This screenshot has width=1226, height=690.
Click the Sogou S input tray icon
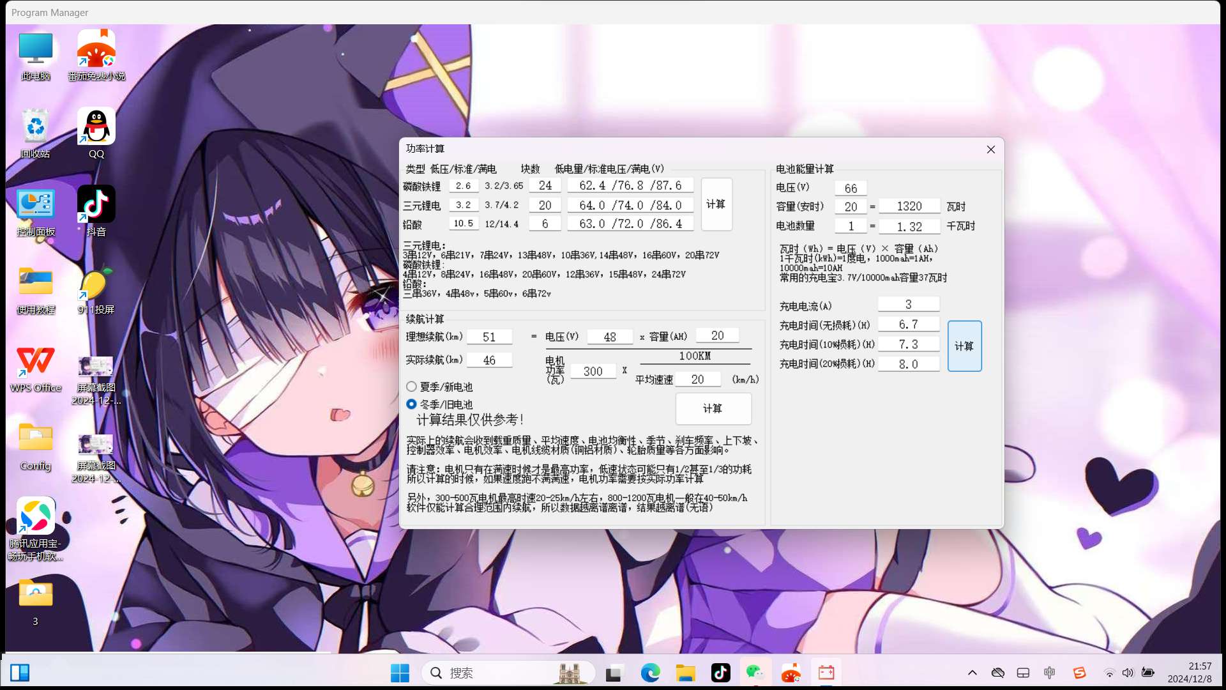pos(1079,673)
